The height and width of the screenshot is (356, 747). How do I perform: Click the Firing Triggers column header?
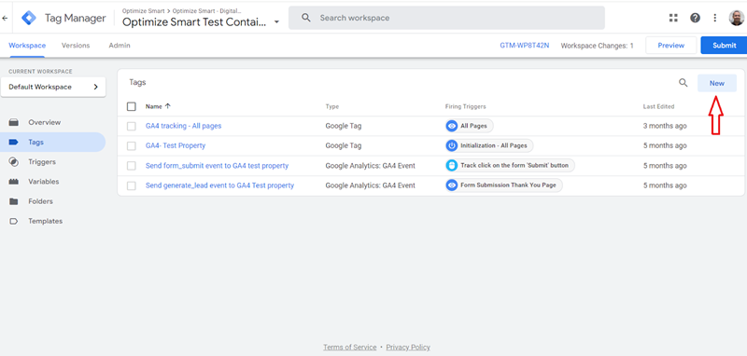pyautogui.click(x=465, y=106)
